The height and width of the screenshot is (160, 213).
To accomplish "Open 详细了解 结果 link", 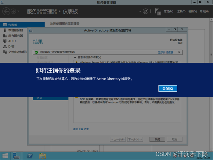I will (x=81, y=129).
